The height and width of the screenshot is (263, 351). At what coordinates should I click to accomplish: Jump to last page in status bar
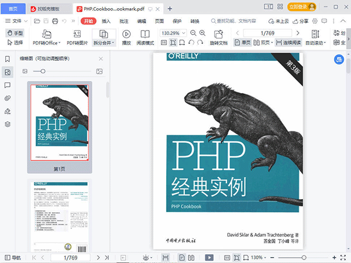point(107,257)
